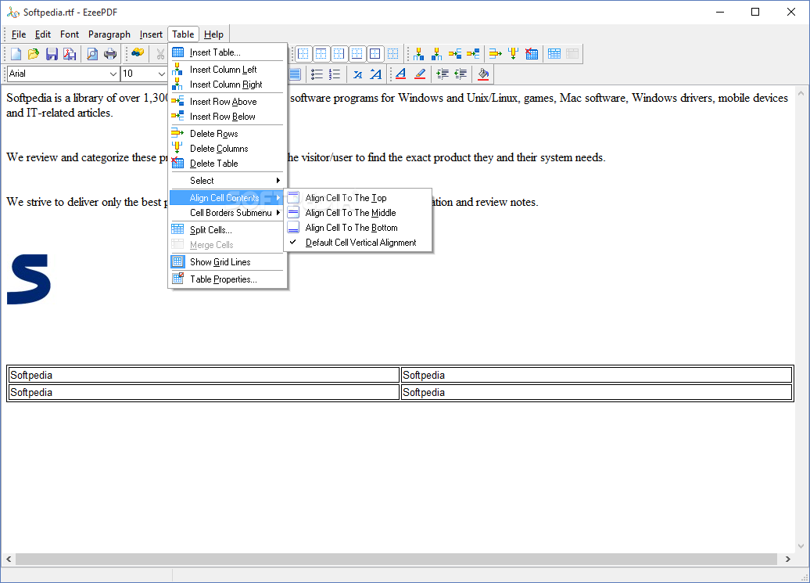Decrease paragraph indent from the toolbar
810x583 pixels.
click(461, 74)
